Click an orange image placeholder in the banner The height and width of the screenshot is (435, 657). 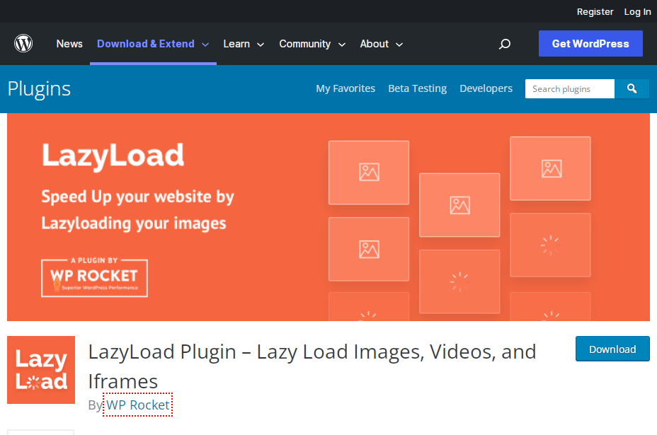click(x=368, y=173)
